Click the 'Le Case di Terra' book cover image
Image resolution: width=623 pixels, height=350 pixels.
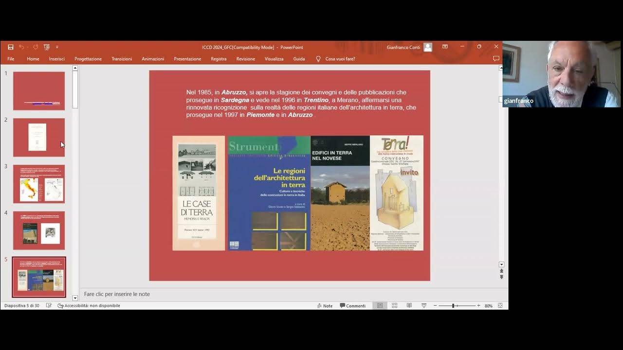coord(199,193)
